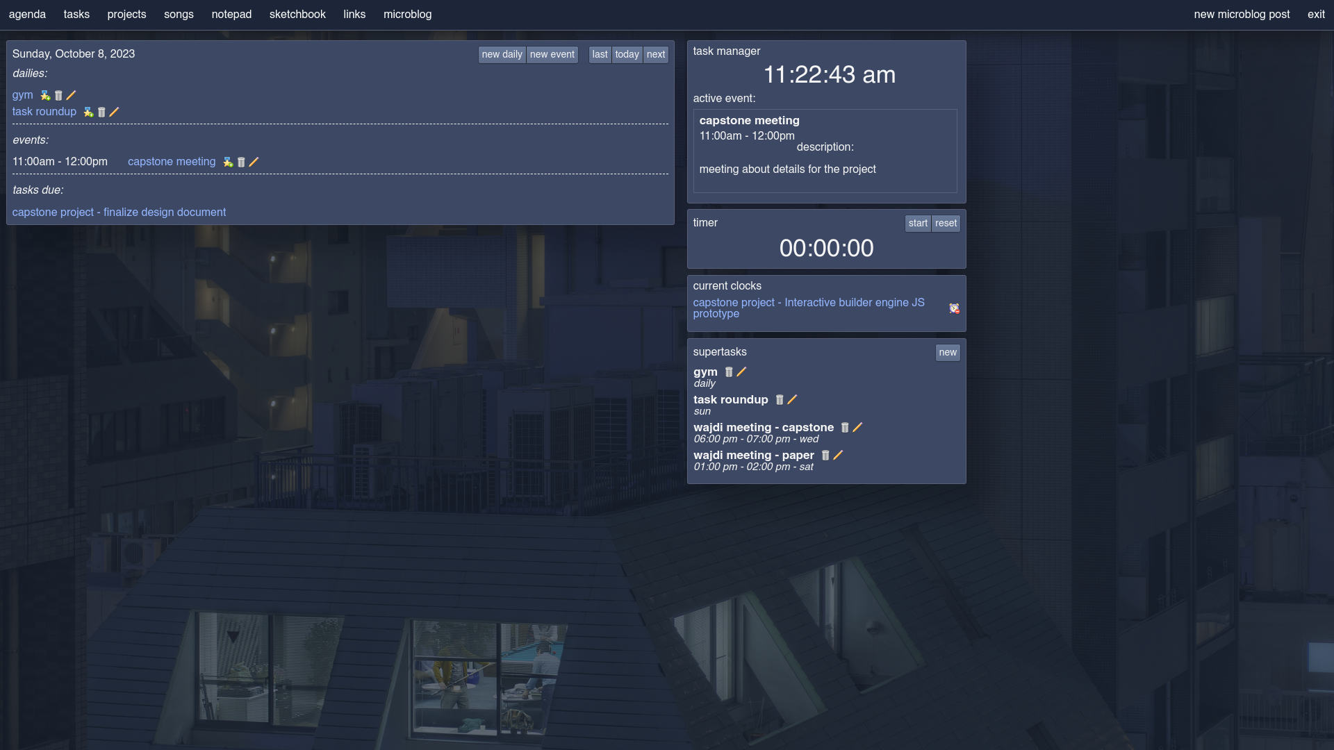Delete the task roundup daily via trash icon
This screenshot has height=750, width=1334.
101,112
